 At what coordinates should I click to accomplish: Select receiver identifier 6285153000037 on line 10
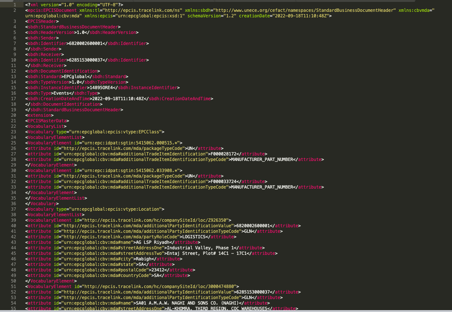click(86, 60)
